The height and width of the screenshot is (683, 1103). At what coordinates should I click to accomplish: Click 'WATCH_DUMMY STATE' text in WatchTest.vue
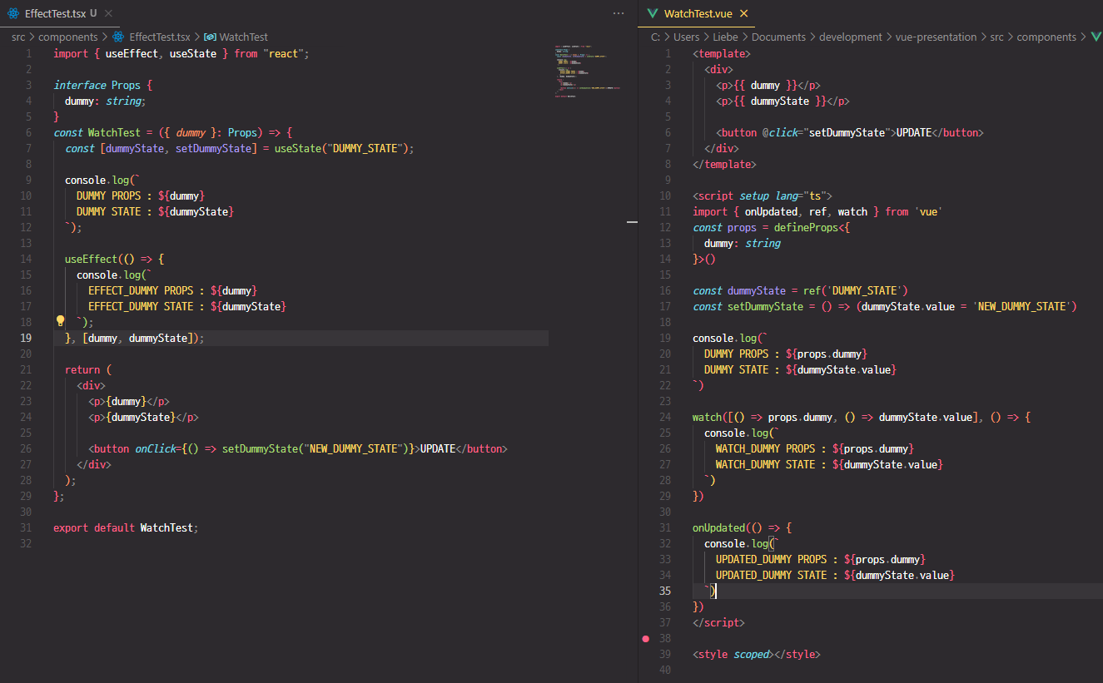[x=765, y=464]
